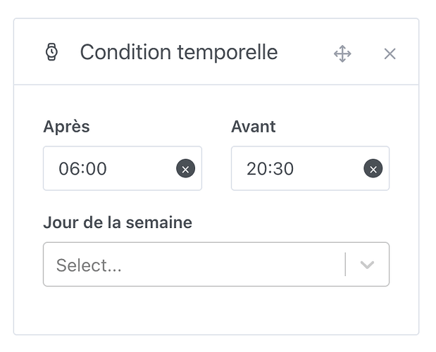Viewport: 436px width, 352px height.
Task: Click the Après field label
Action: (x=66, y=127)
